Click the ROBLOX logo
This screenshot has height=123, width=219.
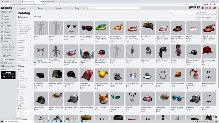coord(7,8)
